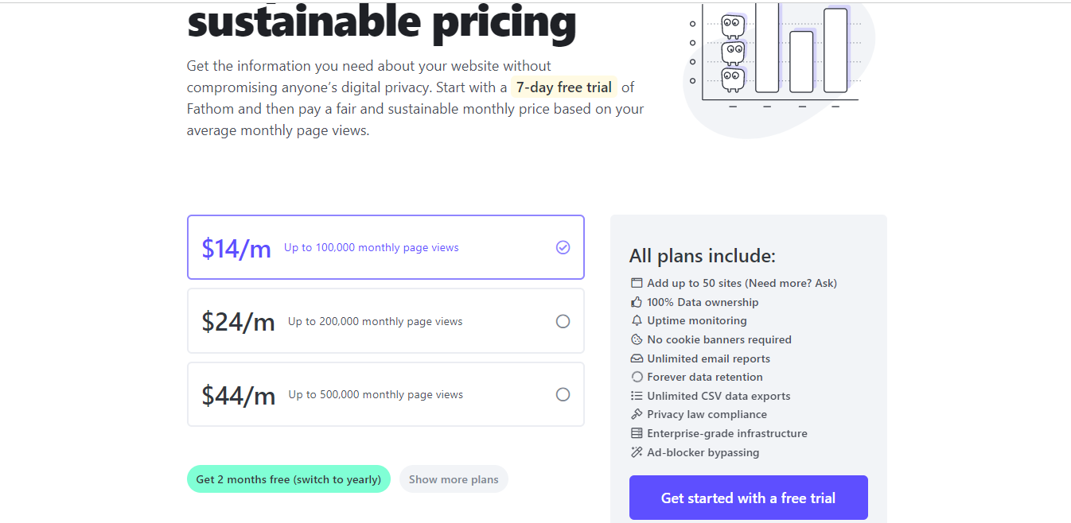Click the thumbs-up icon beside '100% Data ownership'

tap(637, 302)
